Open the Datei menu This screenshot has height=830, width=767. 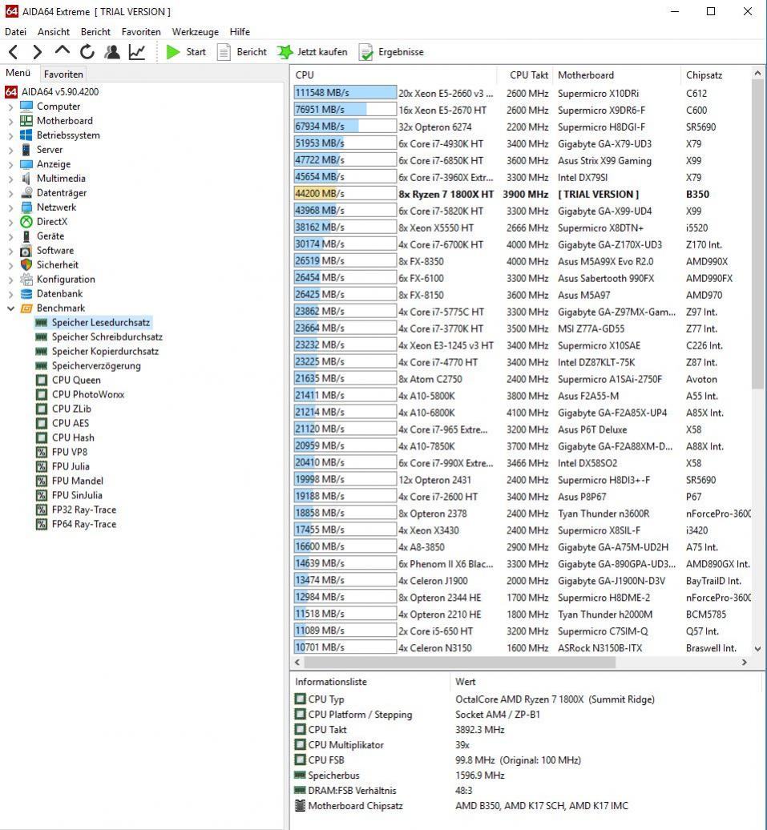pos(15,32)
